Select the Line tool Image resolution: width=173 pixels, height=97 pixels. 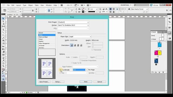coord(3,33)
